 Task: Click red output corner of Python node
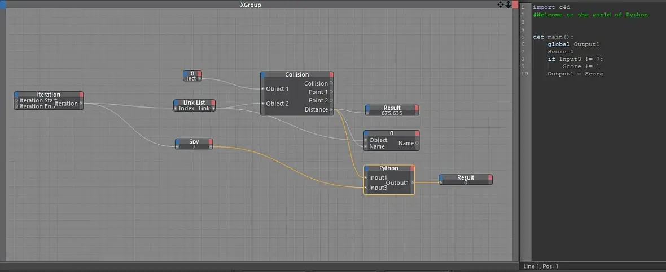click(x=412, y=168)
